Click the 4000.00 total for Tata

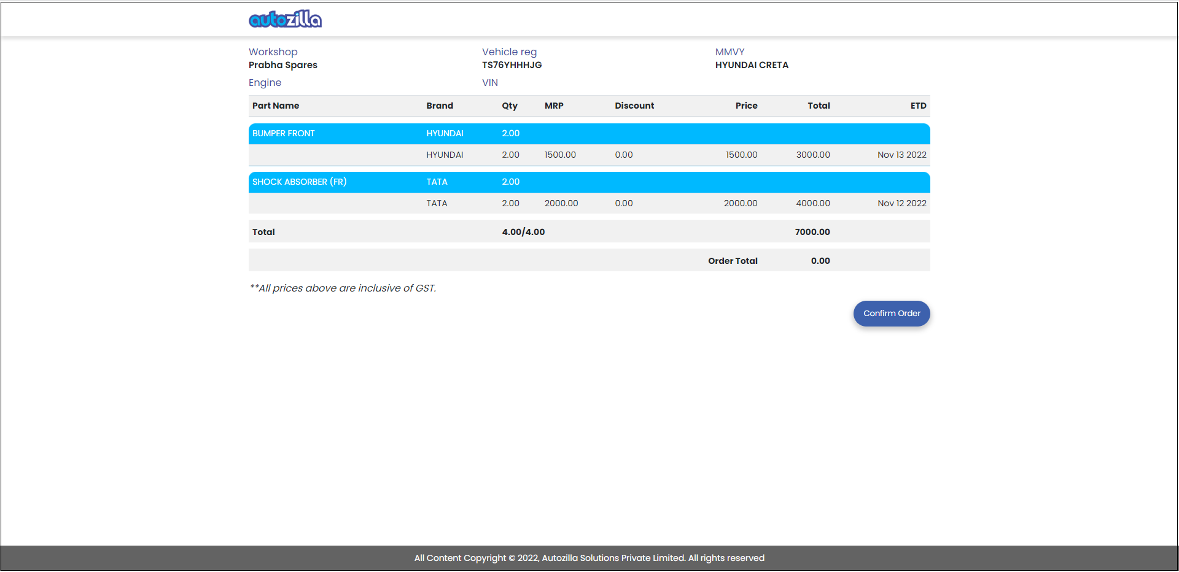click(x=813, y=204)
